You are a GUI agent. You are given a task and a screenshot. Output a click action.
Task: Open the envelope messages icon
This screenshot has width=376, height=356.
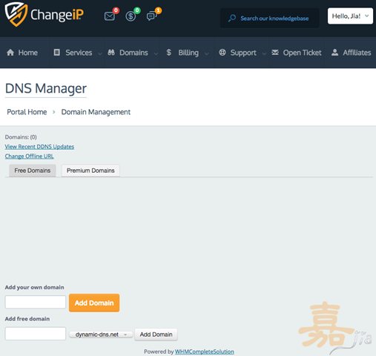tap(109, 16)
